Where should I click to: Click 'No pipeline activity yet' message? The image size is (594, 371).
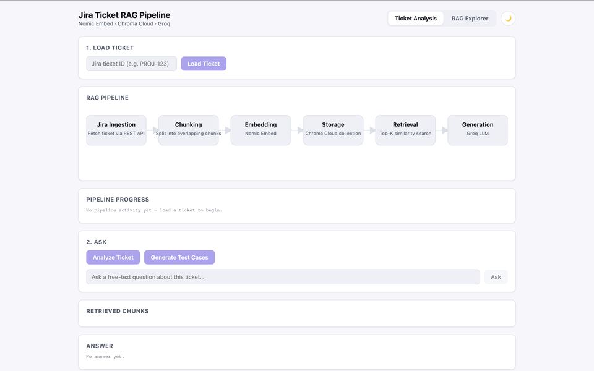tap(154, 210)
